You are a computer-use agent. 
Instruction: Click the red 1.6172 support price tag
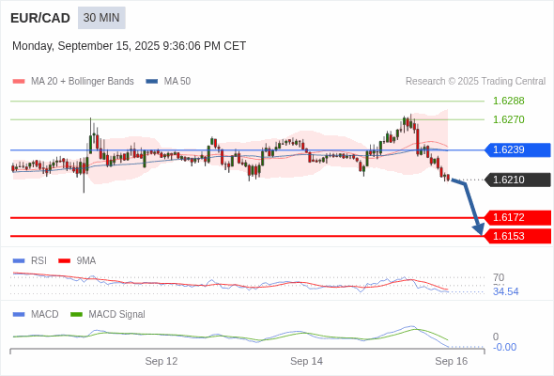pyautogui.click(x=517, y=217)
